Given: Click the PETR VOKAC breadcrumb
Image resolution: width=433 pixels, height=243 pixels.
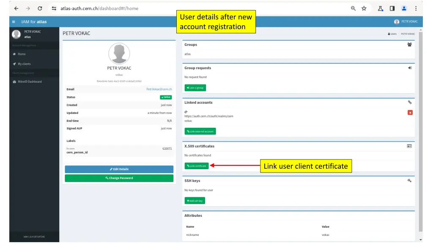Looking at the screenshot, I should (408, 34).
